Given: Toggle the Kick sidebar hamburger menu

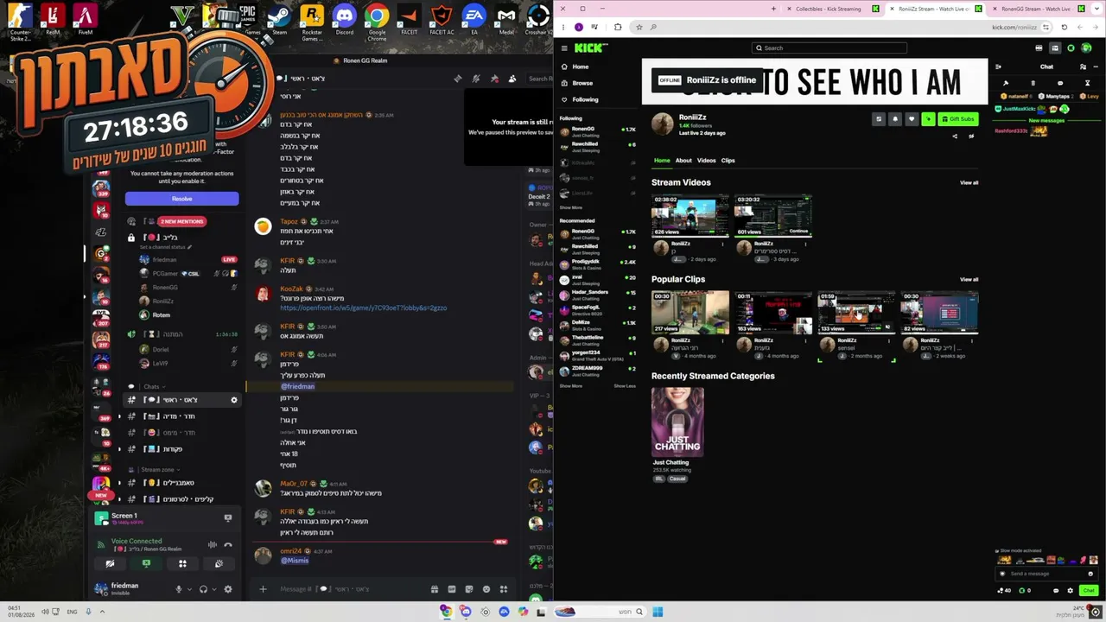Looking at the screenshot, I should coord(564,48).
